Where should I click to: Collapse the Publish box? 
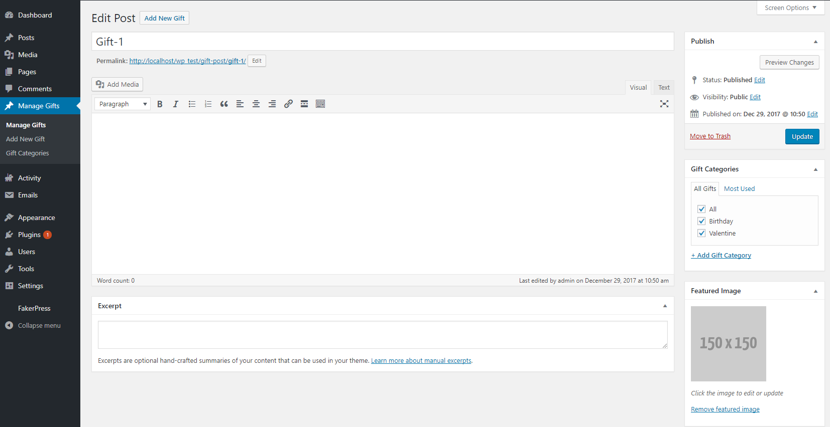coord(815,42)
